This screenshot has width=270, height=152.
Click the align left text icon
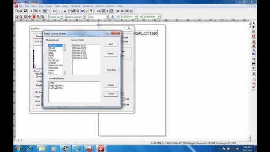pyautogui.click(x=118, y=11)
